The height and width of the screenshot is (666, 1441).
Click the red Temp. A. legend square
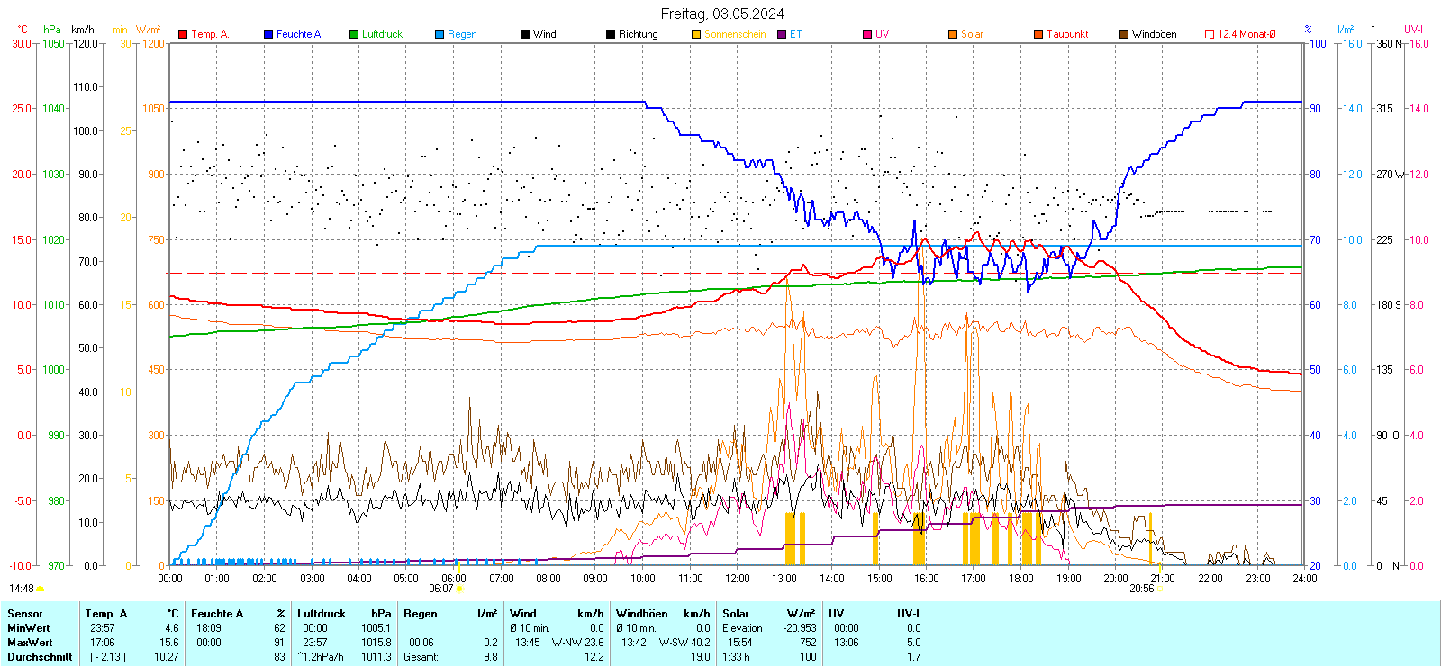tap(183, 34)
